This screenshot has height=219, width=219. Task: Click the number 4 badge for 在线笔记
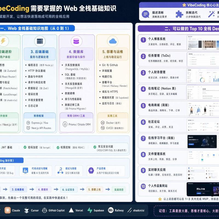143,89
